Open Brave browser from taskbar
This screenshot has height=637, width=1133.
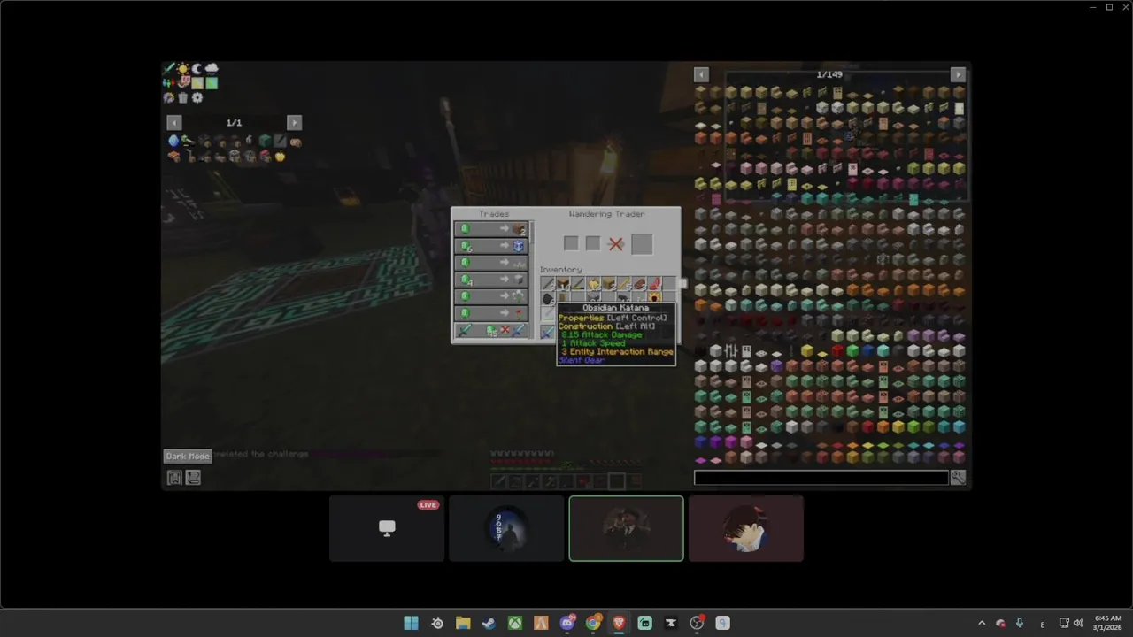click(x=619, y=623)
